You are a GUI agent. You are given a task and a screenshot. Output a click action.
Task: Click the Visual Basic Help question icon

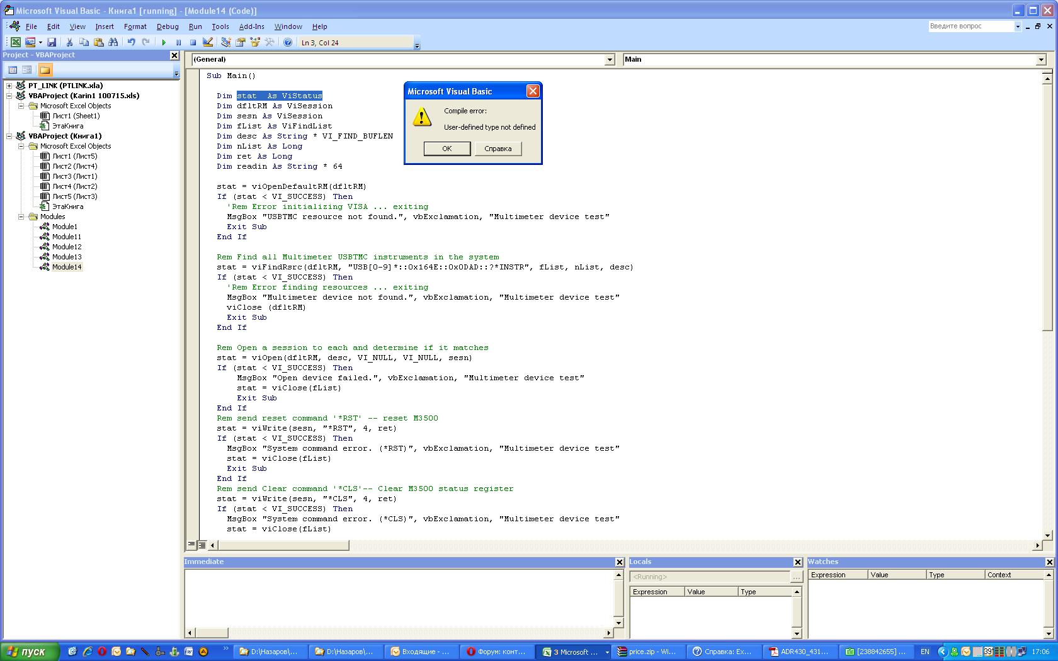tap(288, 42)
